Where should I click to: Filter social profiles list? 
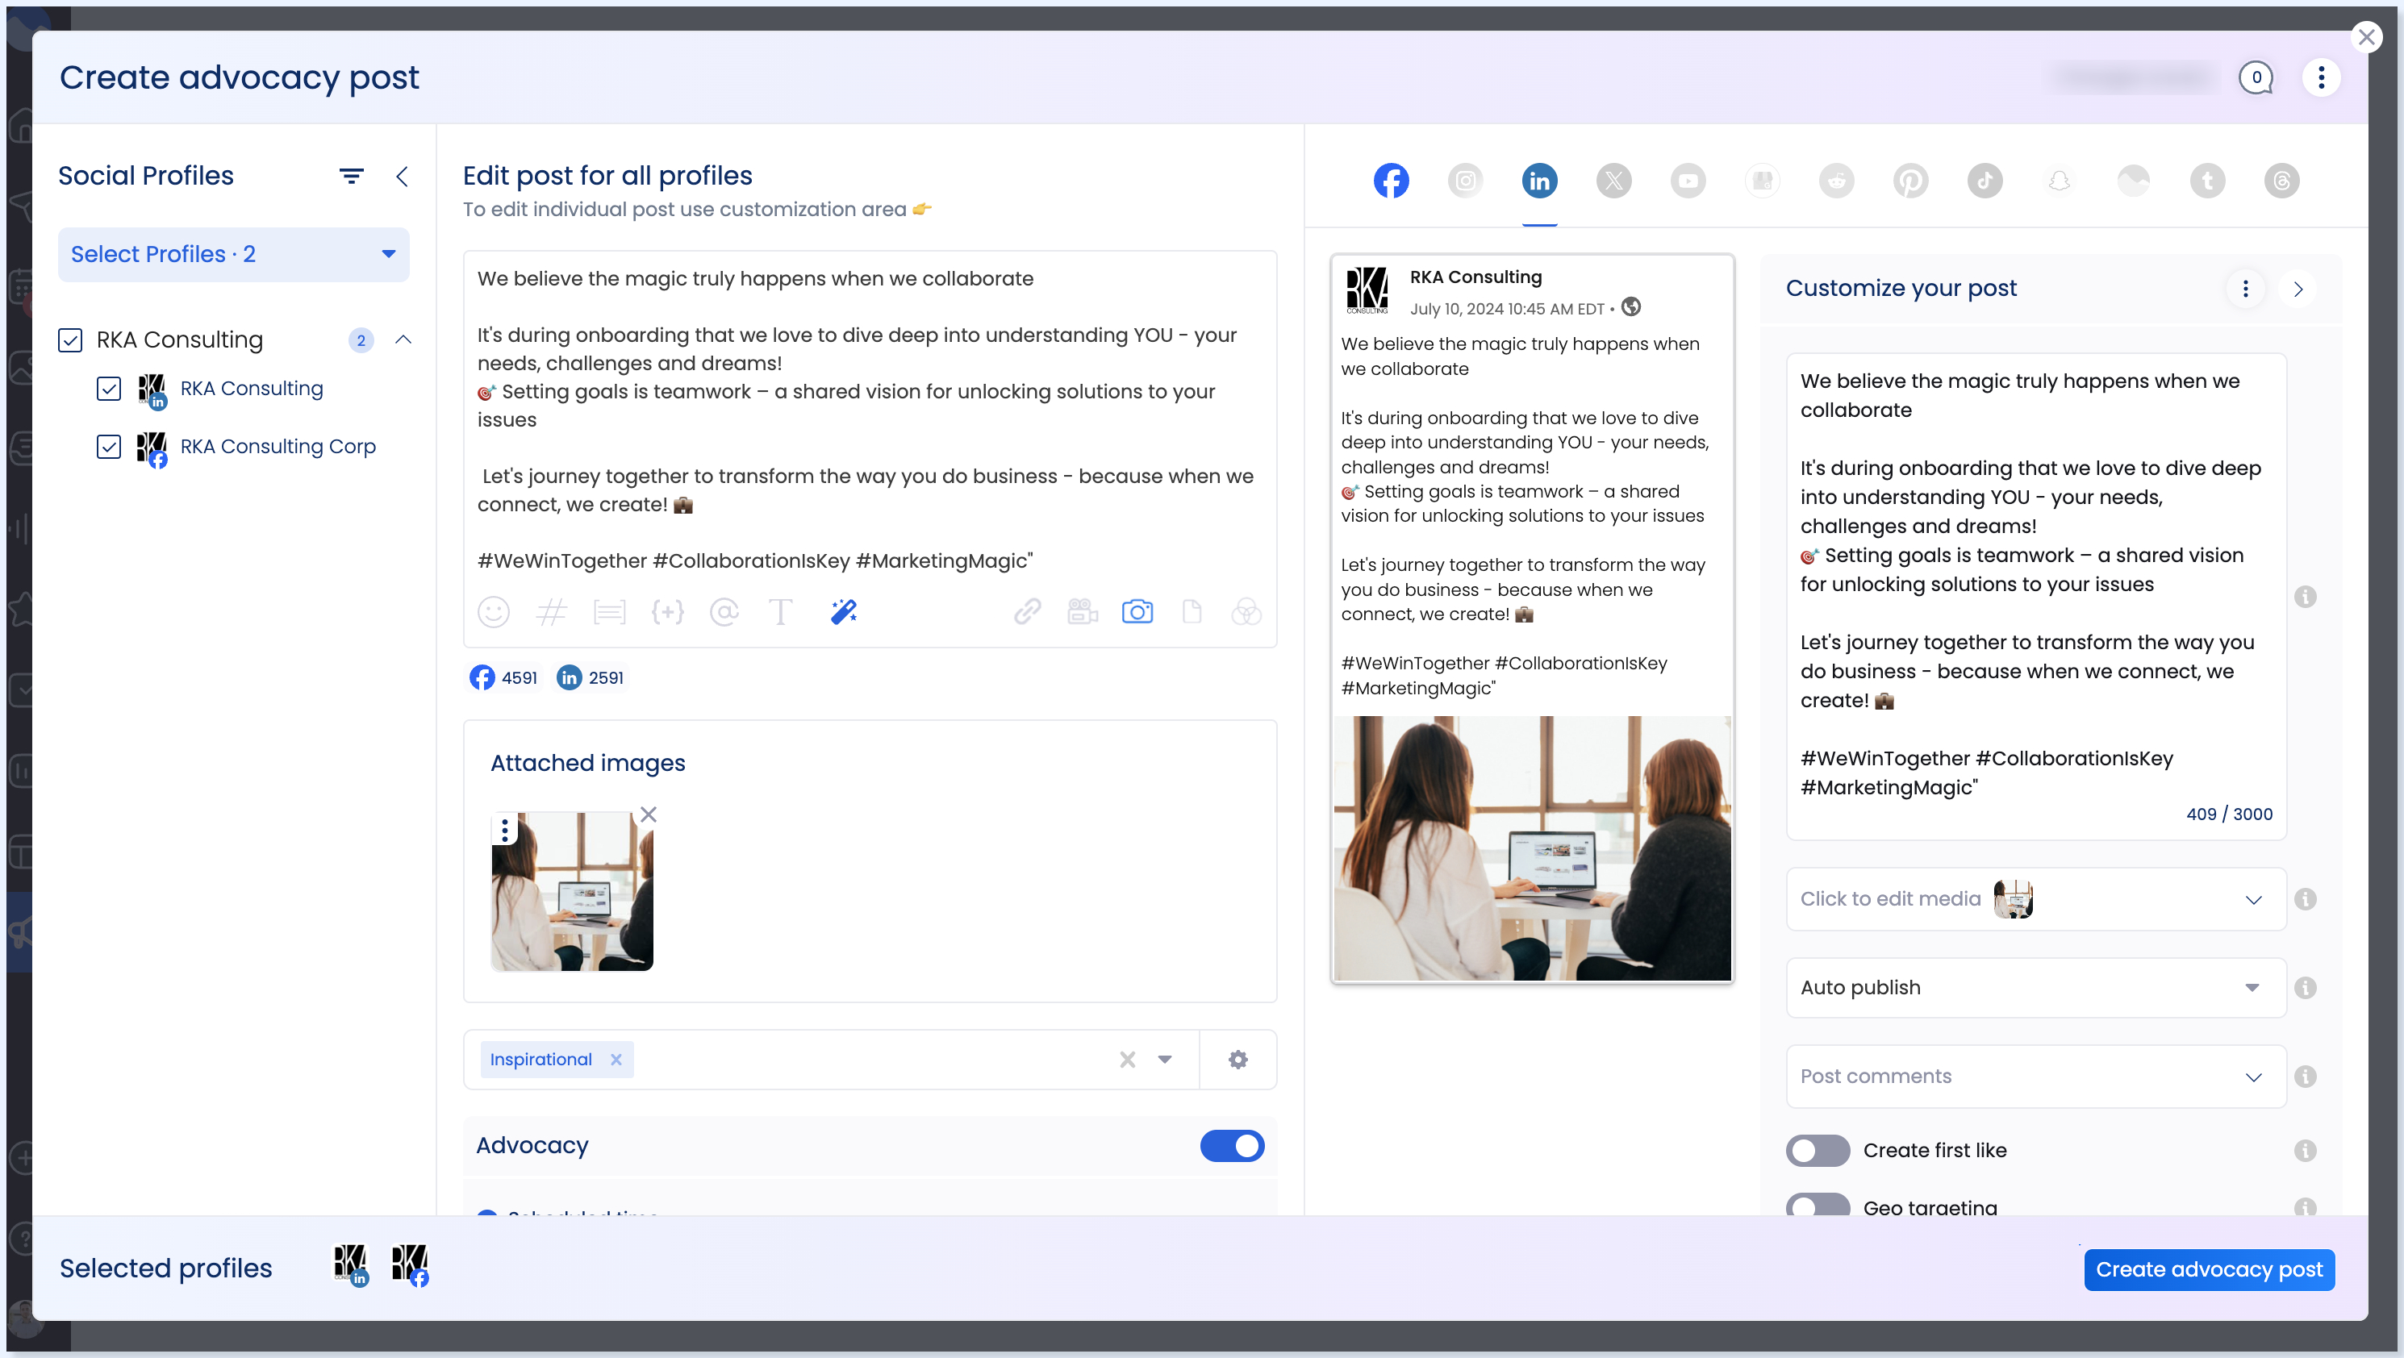tap(351, 177)
